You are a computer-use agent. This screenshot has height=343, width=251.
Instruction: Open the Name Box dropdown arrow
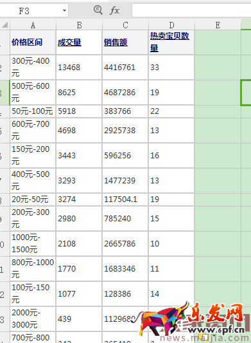point(64,10)
